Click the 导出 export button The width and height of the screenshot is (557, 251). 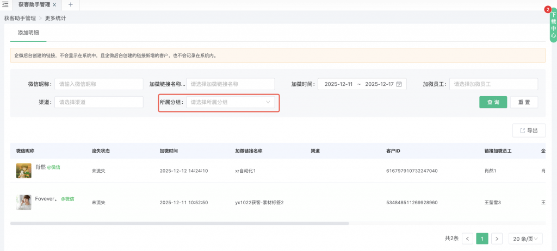click(529, 130)
